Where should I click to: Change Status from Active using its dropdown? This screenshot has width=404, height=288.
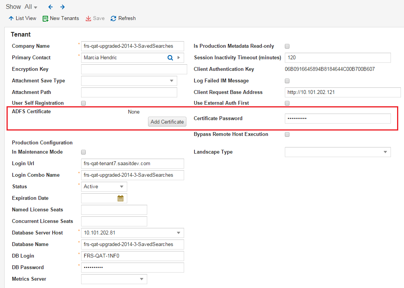coord(122,186)
